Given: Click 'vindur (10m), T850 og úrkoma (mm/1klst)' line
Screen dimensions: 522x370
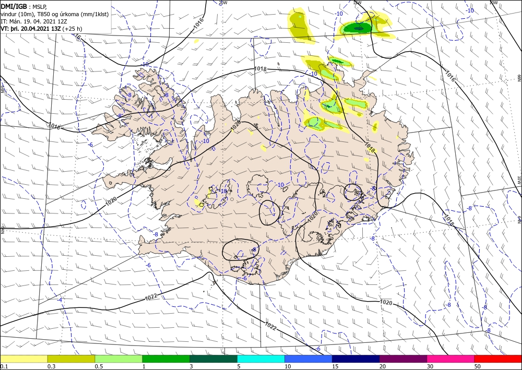Looking at the screenshot, I should (55, 14).
